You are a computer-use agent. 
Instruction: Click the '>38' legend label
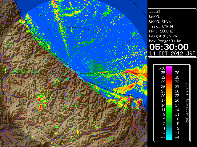coord(162,68)
